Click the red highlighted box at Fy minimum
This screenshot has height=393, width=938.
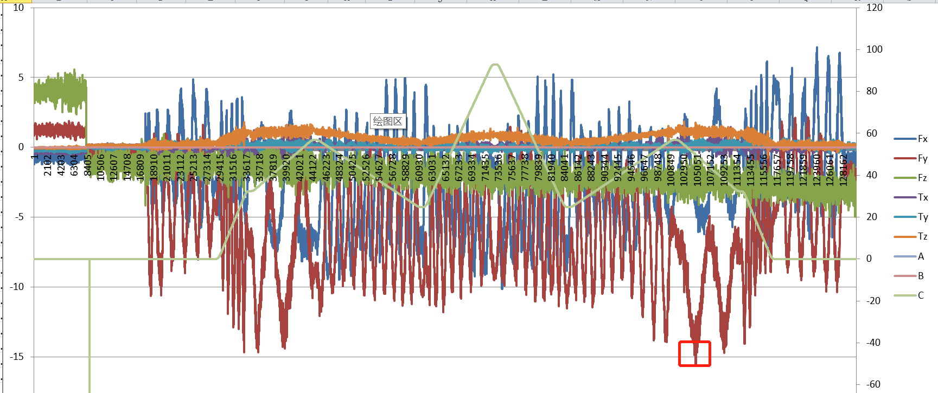coord(694,353)
